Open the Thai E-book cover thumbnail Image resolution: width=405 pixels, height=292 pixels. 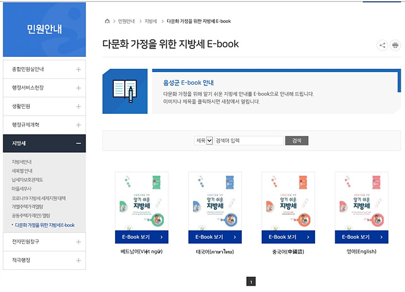pos(215,201)
